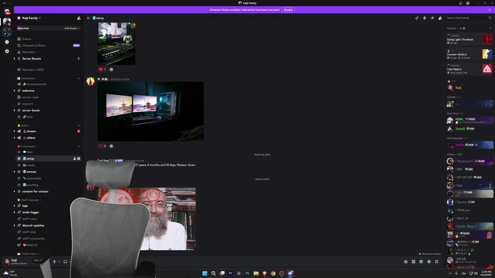Open the gift icon in message bar

point(406,262)
